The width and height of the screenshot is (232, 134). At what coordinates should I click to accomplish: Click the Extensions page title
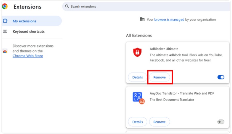[x=28, y=7]
